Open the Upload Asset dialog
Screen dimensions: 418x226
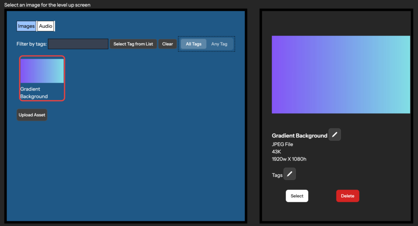point(32,115)
